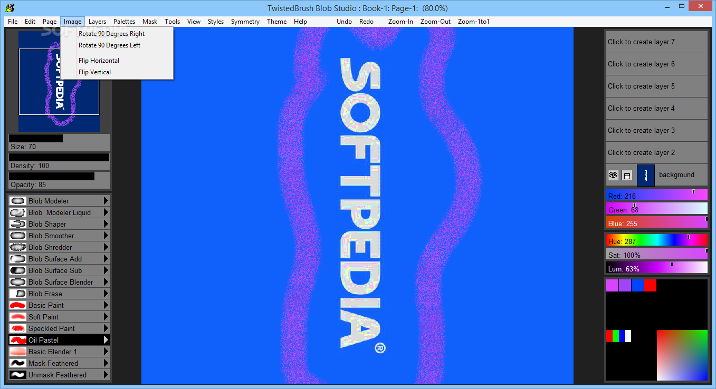Click to create layer 4

(656, 108)
